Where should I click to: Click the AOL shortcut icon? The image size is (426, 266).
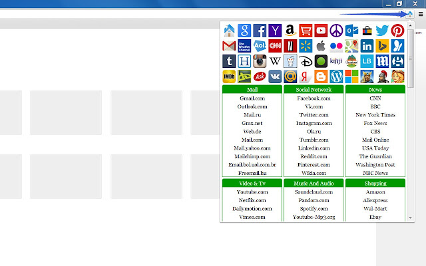(260, 46)
